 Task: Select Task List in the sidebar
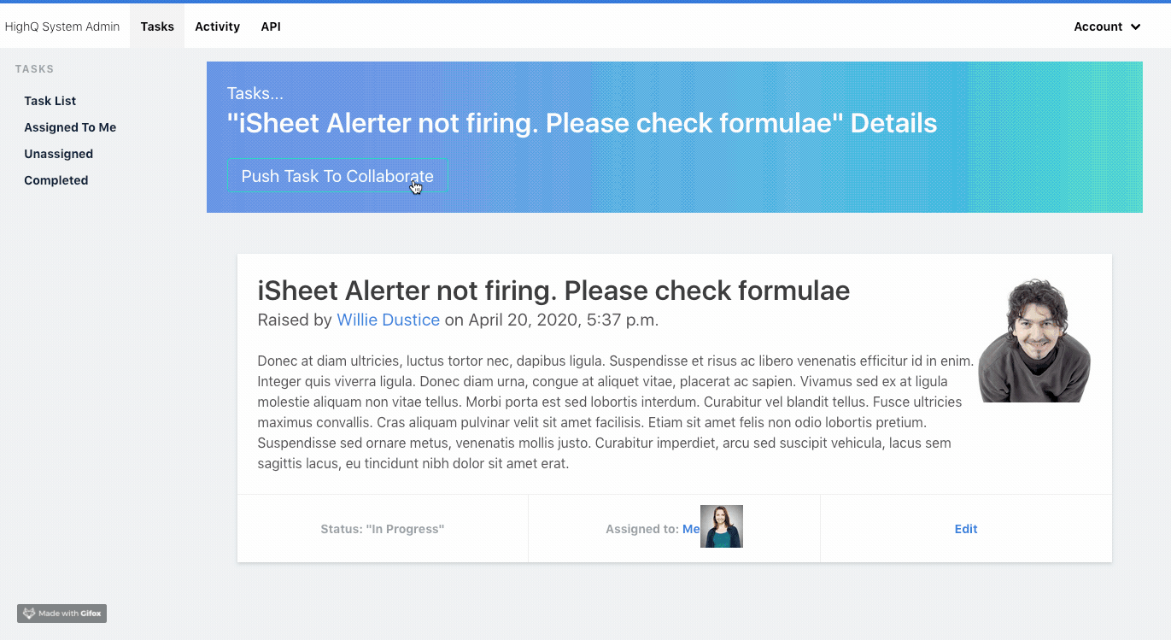pos(50,101)
